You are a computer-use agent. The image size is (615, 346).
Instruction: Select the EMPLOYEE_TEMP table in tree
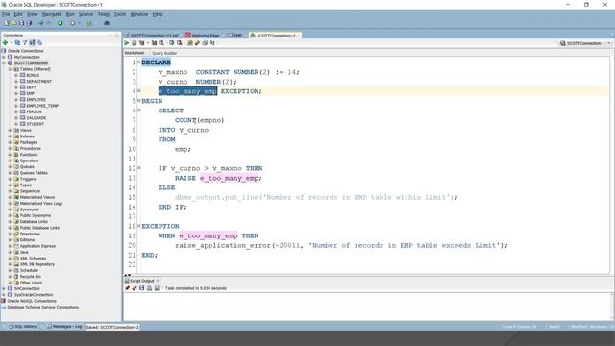(42, 106)
